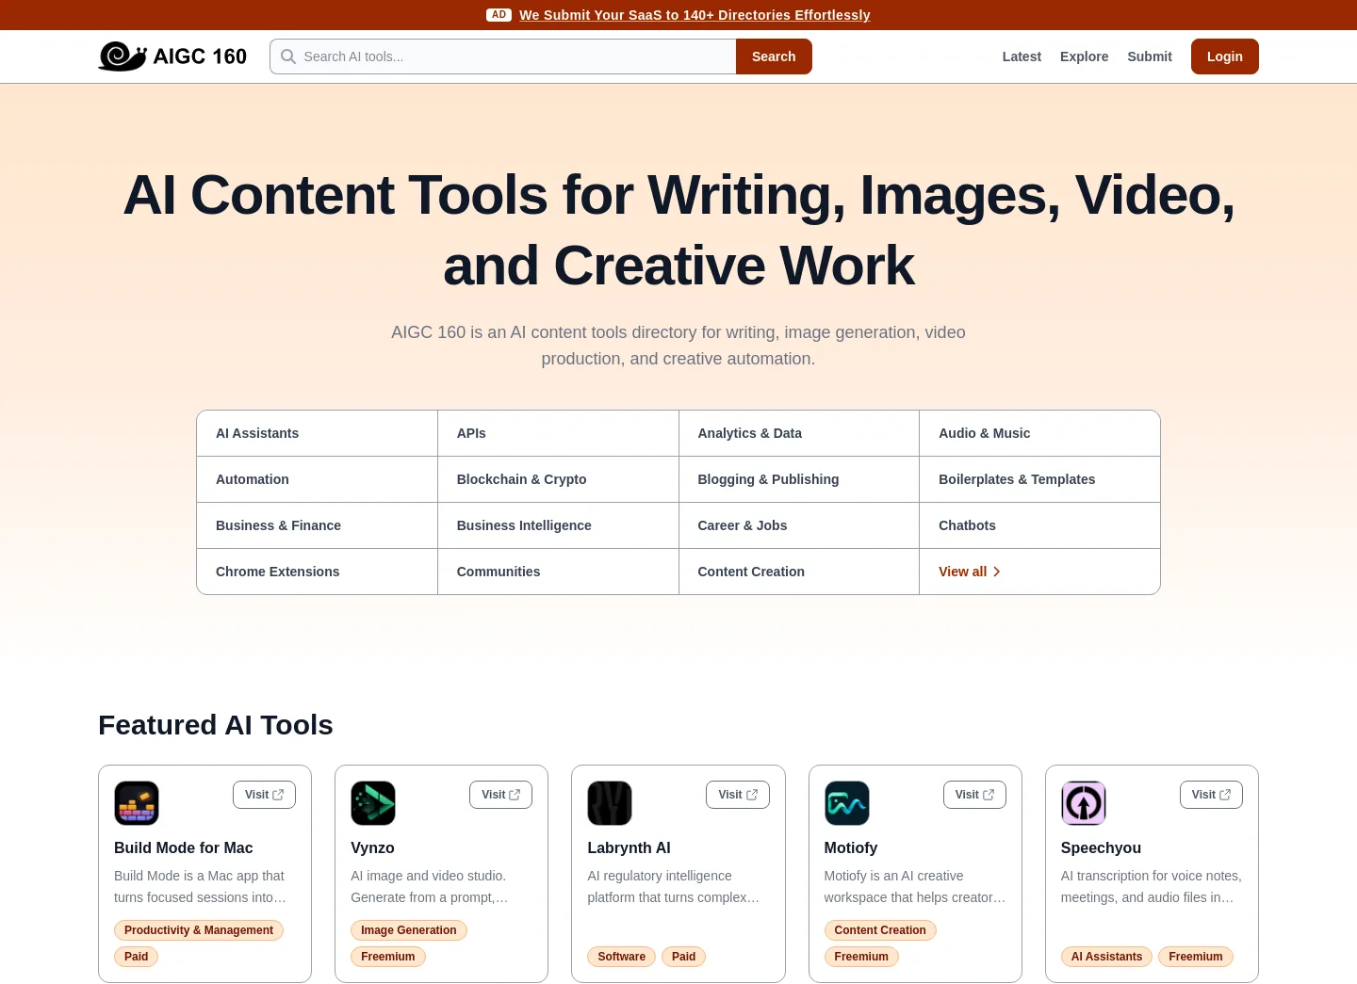Visit the Speechyou website
1357x984 pixels.
[x=1211, y=795]
